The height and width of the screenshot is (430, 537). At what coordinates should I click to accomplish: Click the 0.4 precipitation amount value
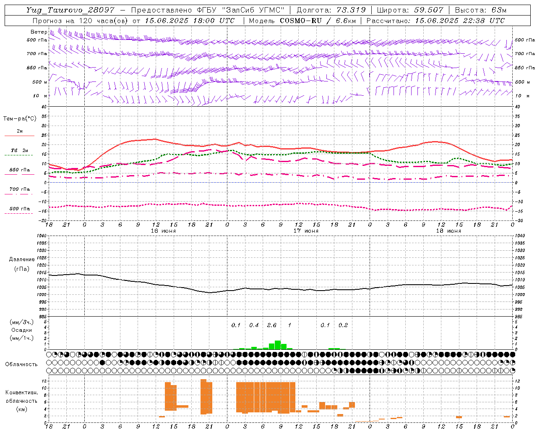(x=254, y=325)
